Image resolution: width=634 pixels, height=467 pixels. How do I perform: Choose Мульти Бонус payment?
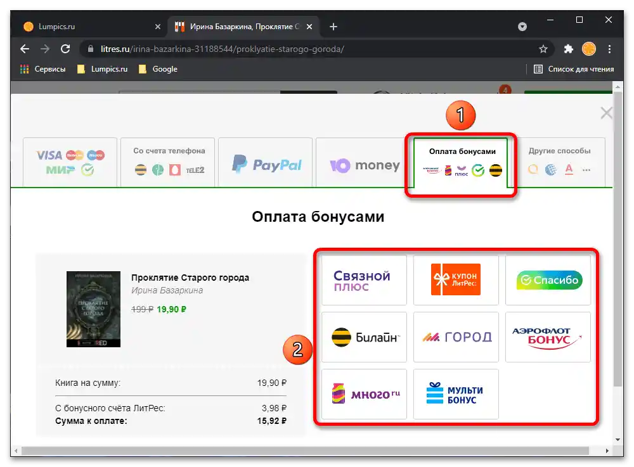point(456,394)
